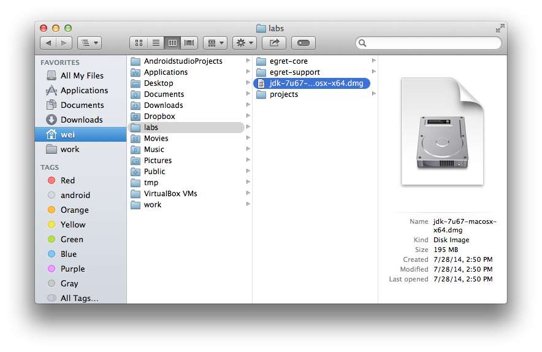Screen dimensions: 542x352
Task: Open Downloads in Favorites sidebar
Action: tap(81, 120)
